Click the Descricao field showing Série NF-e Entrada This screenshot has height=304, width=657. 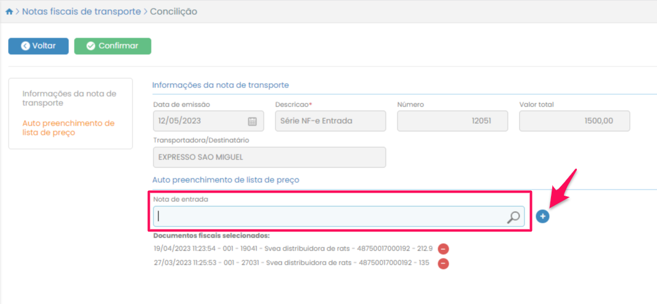point(330,121)
